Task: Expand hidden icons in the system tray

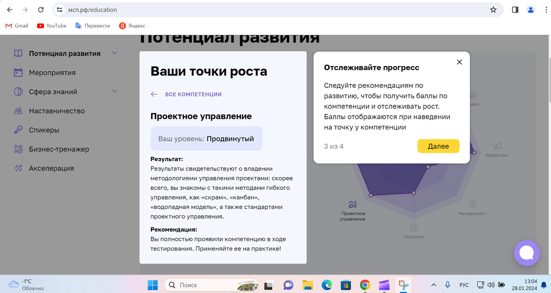Action: coord(433,285)
